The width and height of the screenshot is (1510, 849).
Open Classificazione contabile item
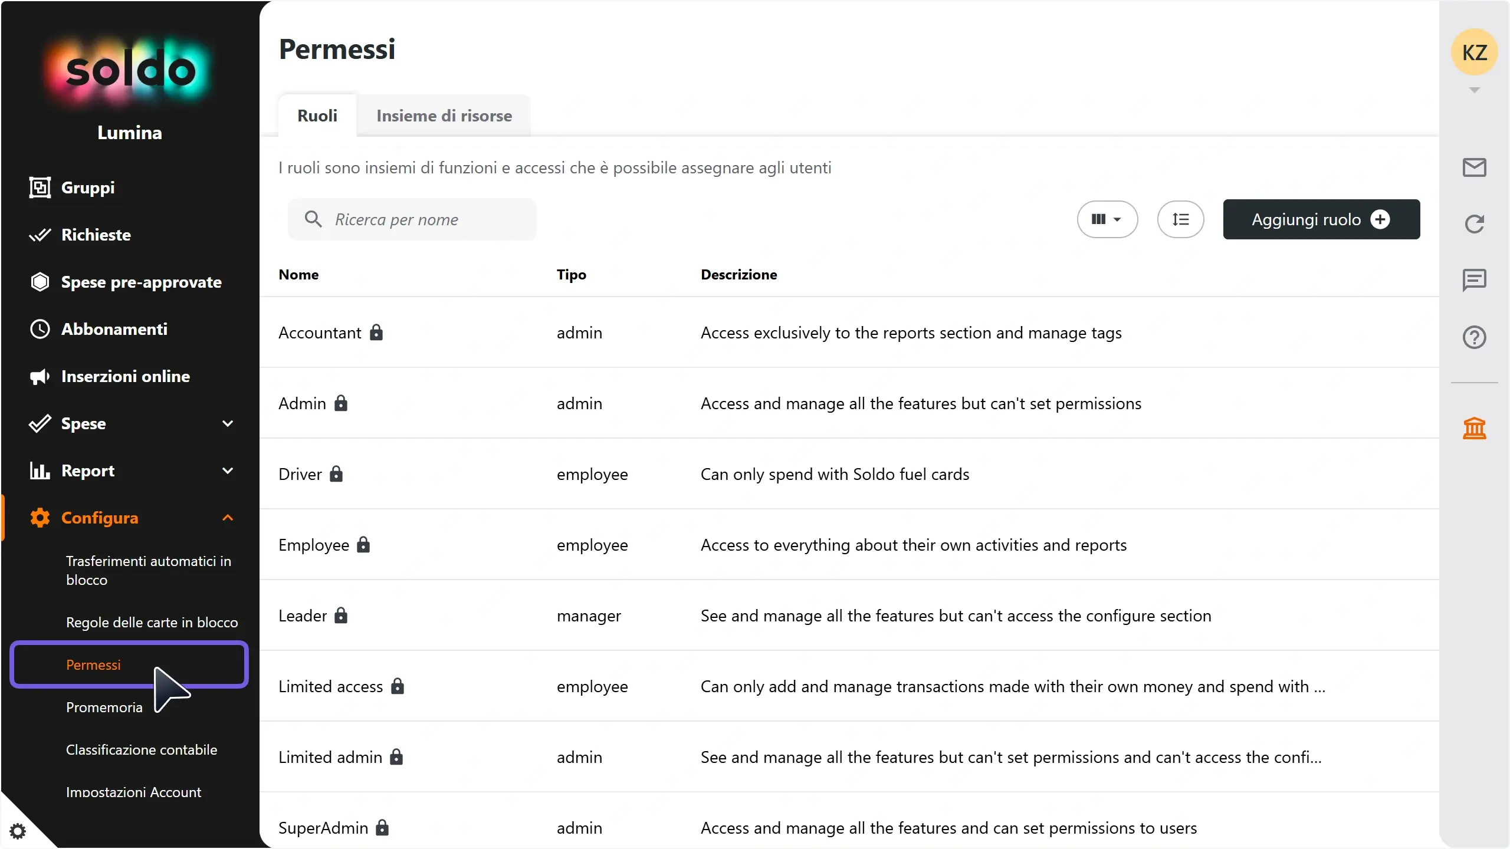pyautogui.click(x=142, y=750)
